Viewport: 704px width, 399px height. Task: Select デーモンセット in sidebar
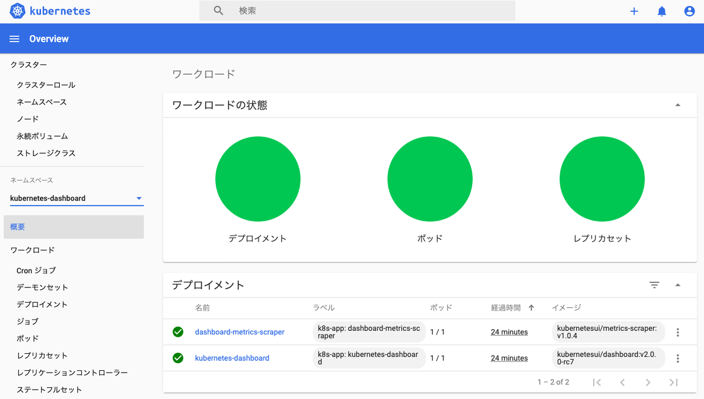pyautogui.click(x=42, y=288)
